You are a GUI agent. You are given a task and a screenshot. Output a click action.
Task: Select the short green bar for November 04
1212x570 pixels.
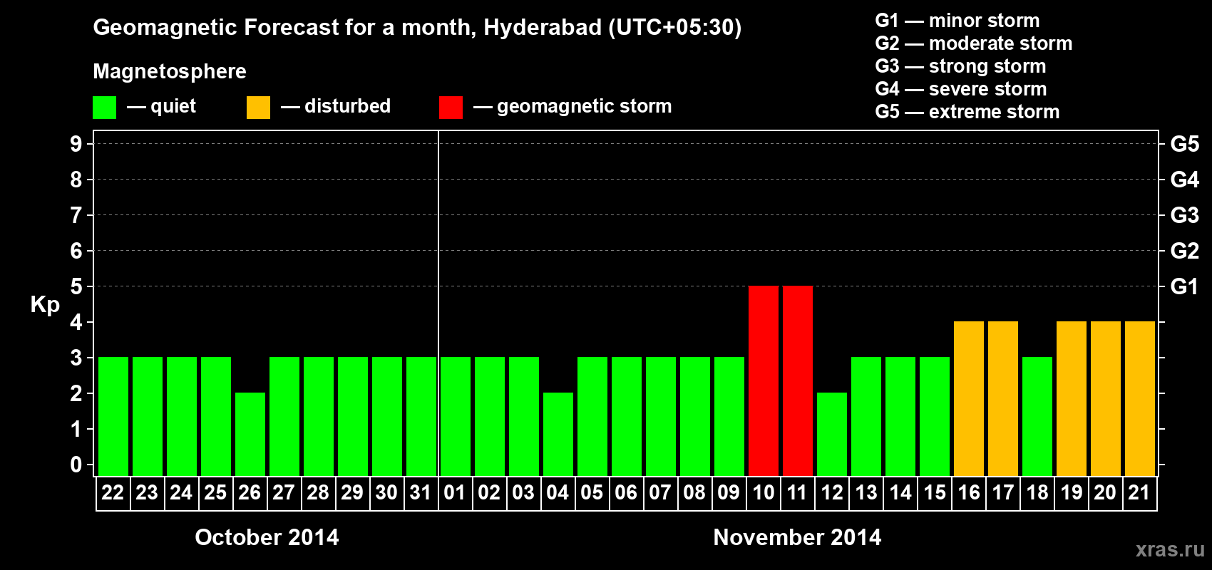point(558,434)
